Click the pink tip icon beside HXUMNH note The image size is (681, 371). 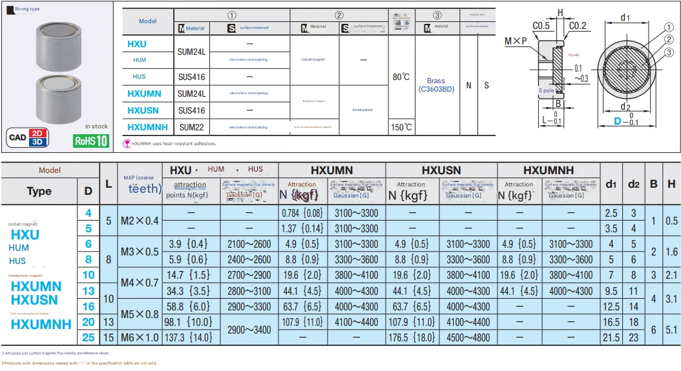127,143
